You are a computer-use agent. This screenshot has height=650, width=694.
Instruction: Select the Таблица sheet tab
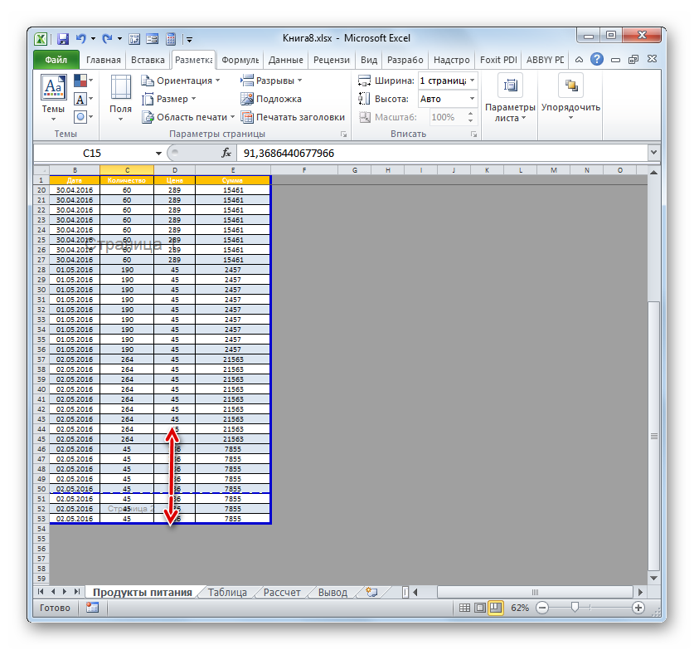click(227, 593)
